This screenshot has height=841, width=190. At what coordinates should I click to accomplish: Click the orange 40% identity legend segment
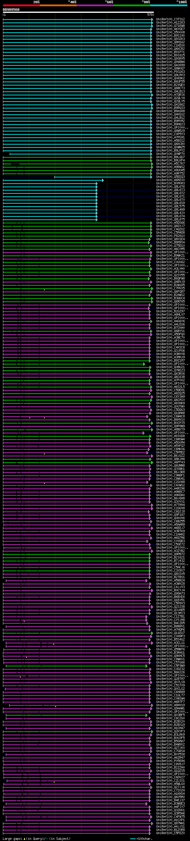click(x=58, y=5)
